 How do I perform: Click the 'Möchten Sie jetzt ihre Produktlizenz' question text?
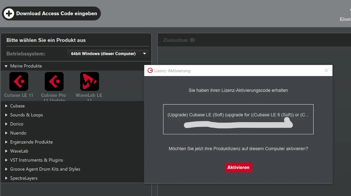238,149
